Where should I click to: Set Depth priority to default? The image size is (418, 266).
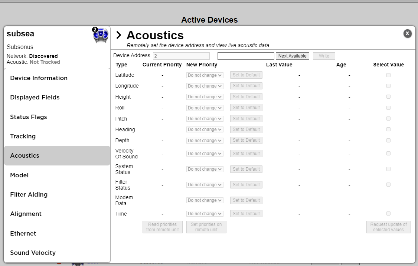click(x=246, y=141)
